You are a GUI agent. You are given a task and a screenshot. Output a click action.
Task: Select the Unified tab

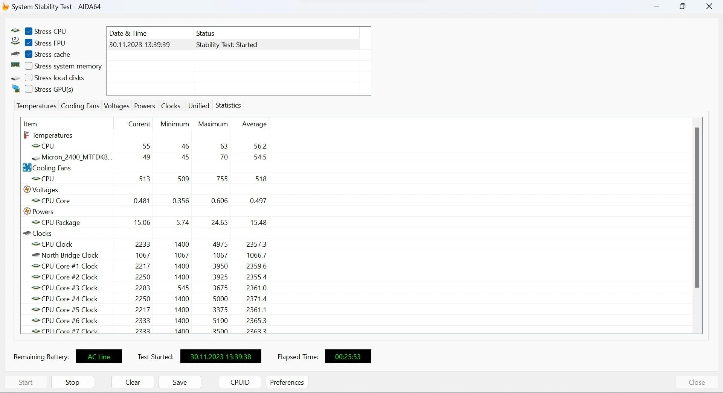[x=198, y=106]
